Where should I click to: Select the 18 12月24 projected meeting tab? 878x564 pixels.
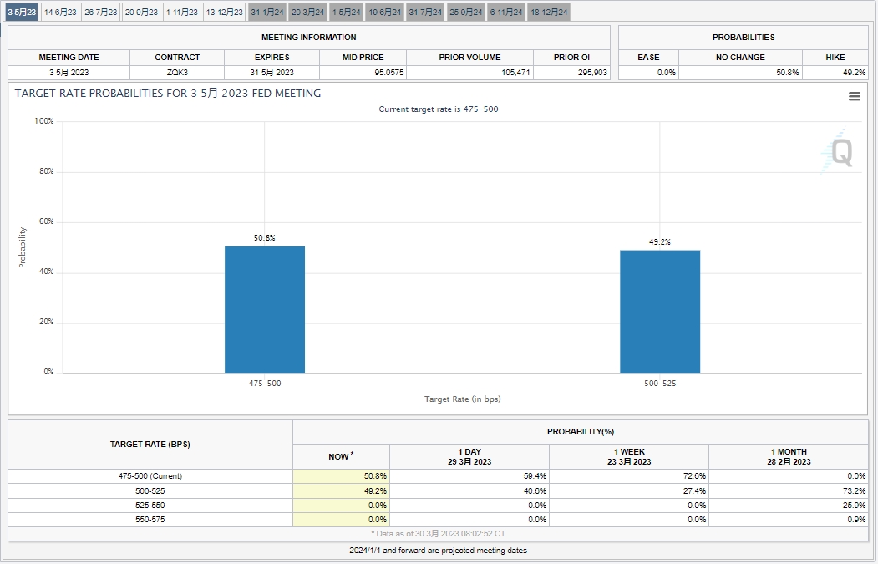click(549, 12)
